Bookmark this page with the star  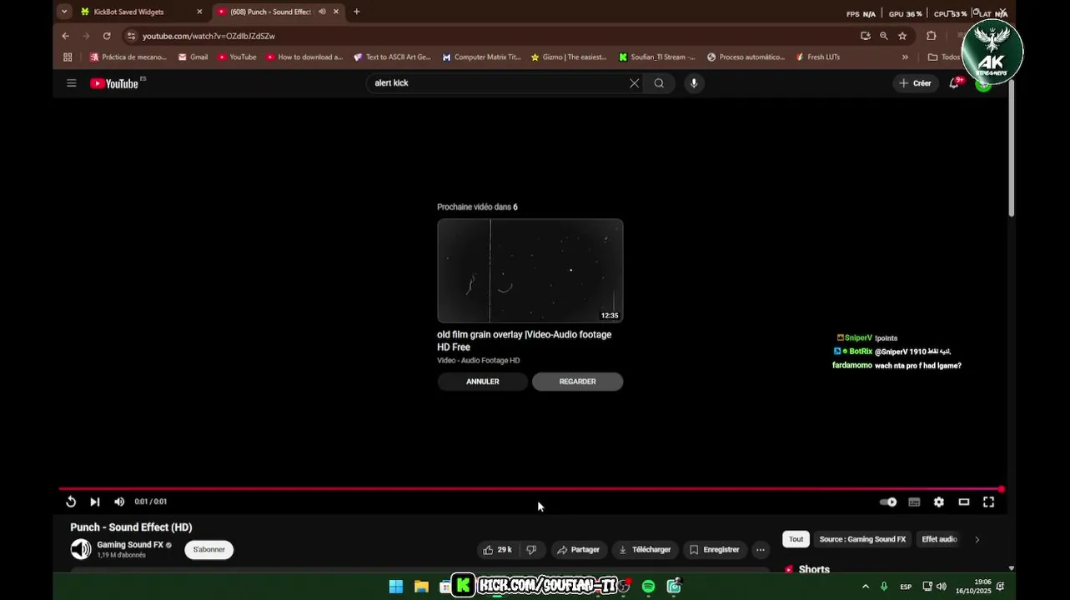tap(902, 36)
